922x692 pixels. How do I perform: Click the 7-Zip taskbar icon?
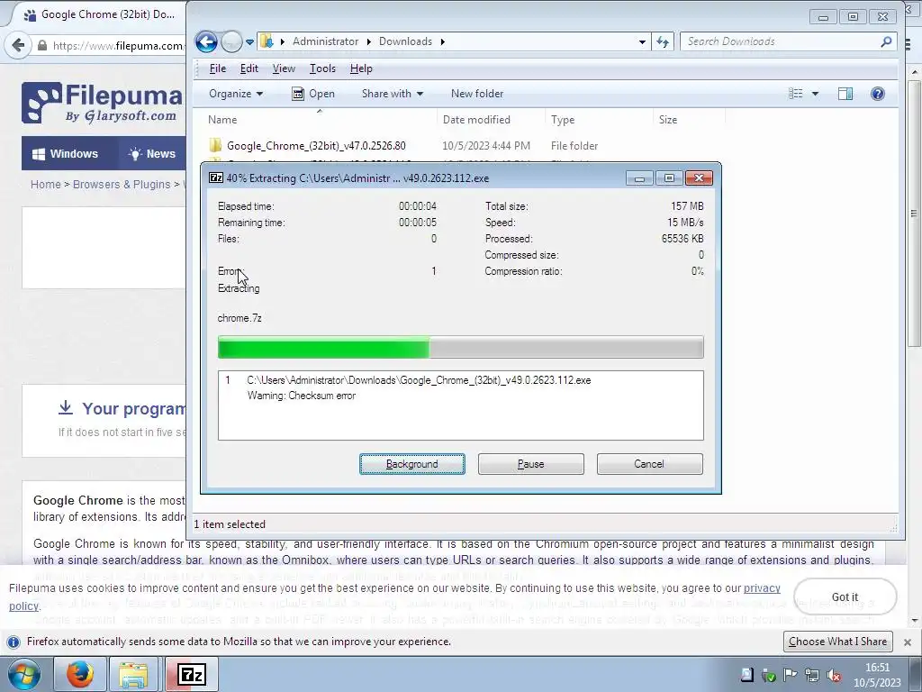192,674
